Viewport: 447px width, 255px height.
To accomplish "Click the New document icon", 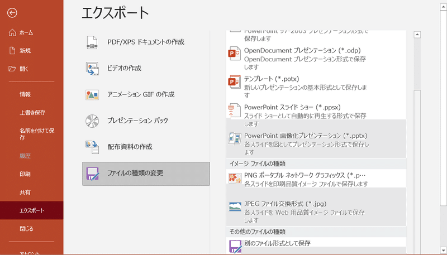I will click(12, 51).
